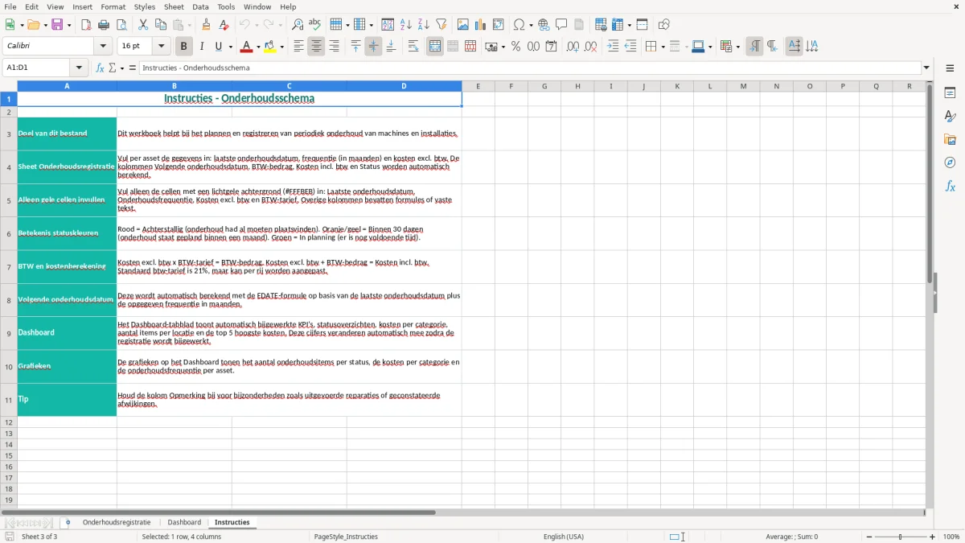The height and width of the screenshot is (543, 965).
Task: Cut the selection with scissors icon
Action: (143, 25)
